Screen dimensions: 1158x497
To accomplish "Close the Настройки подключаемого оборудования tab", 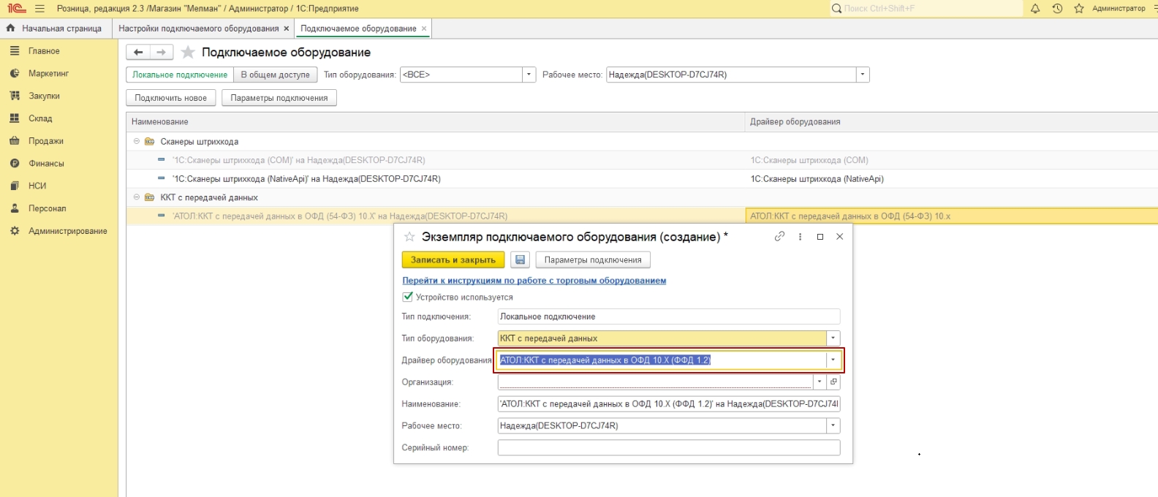I will point(287,29).
